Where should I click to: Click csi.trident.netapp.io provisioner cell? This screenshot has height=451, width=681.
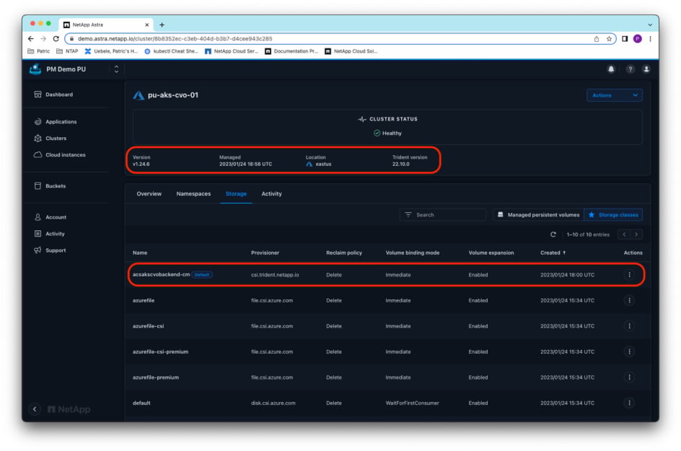click(275, 275)
